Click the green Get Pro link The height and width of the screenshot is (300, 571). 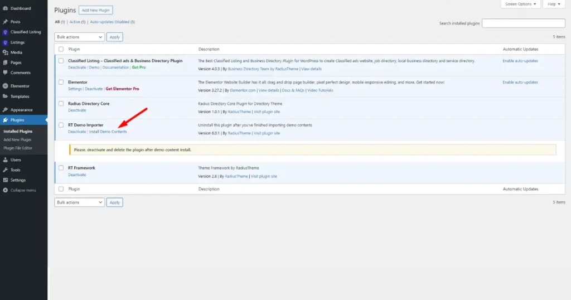click(139, 67)
